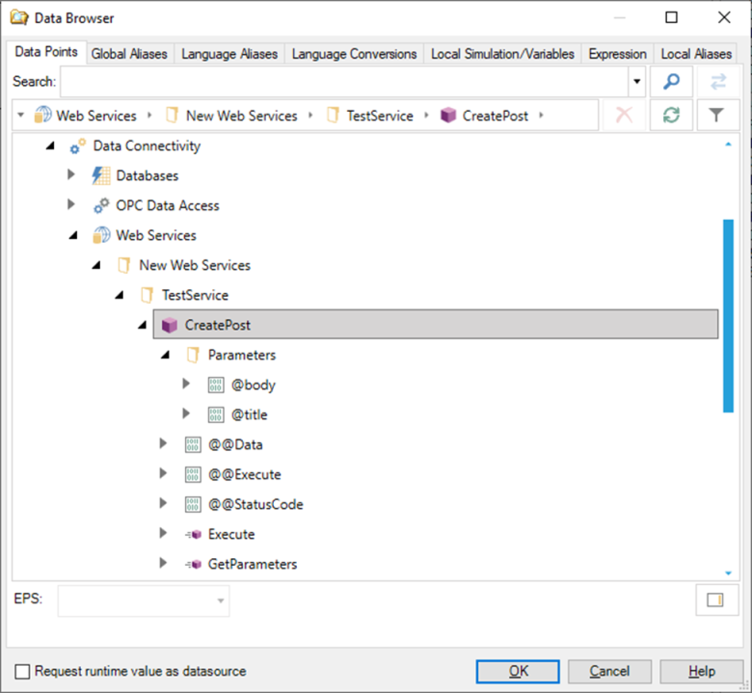This screenshot has height=693, width=752.
Task: Enable Request runtime value as datasource
Action: (x=22, y=671)
